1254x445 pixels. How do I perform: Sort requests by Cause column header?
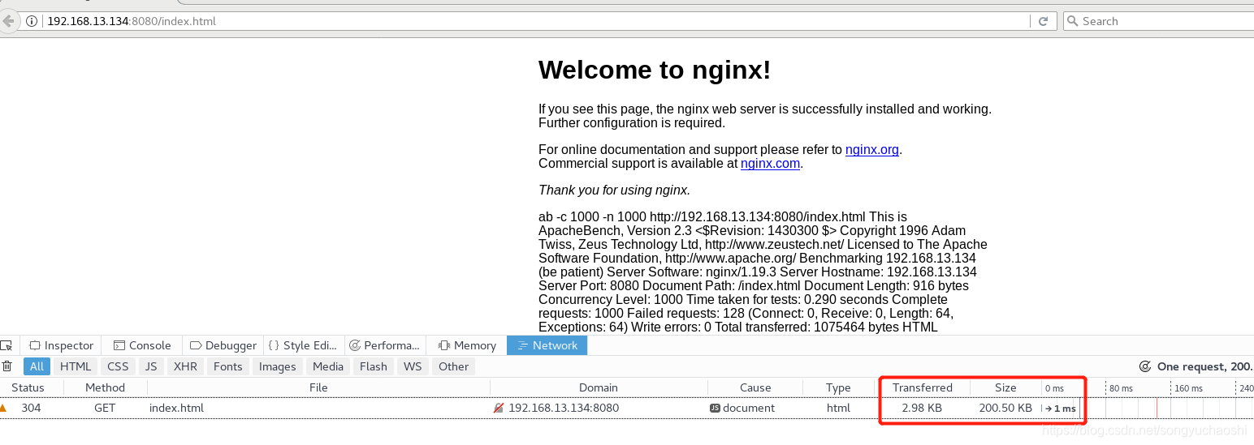point(755,387)
